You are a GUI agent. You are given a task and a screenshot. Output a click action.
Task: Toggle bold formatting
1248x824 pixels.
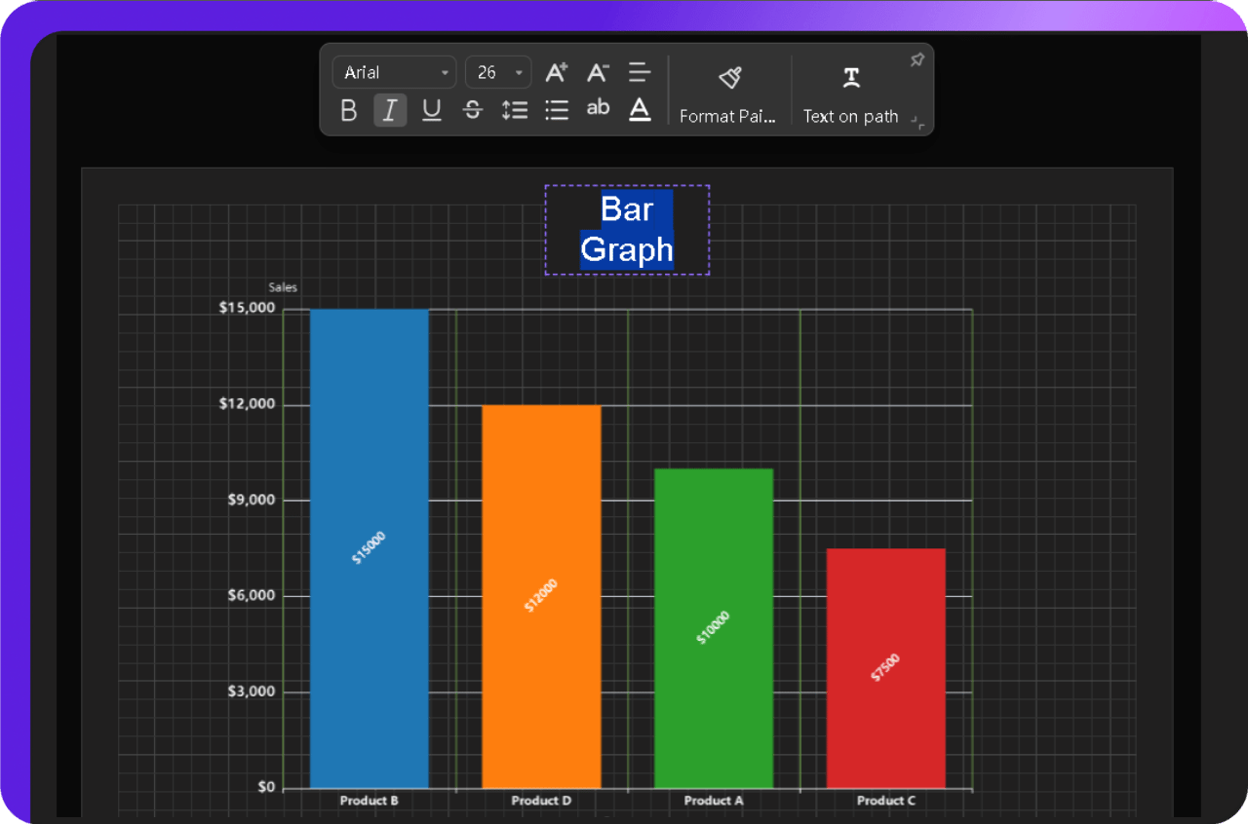point(349,110)
